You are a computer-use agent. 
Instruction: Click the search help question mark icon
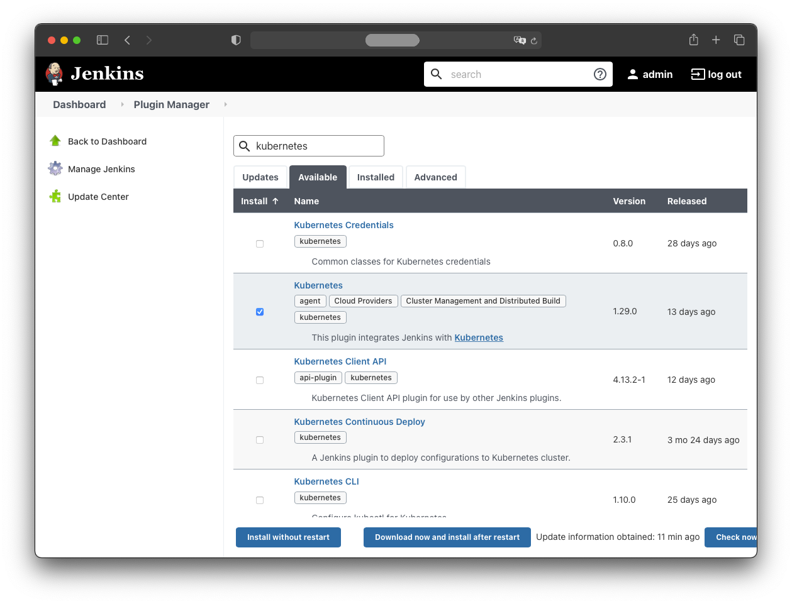(600, 74)
